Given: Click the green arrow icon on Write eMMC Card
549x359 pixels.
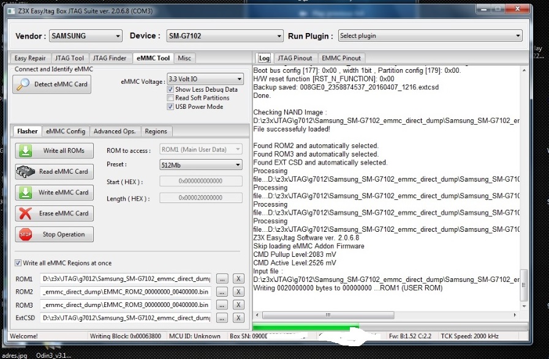Looking at the screenshot, I should [25, 193].
